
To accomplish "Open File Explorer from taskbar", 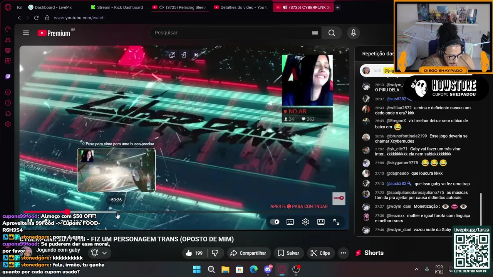I will tap(225, 269).
